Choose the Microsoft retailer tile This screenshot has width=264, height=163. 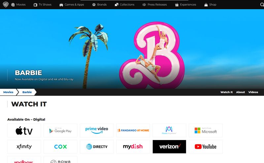(206, 130)
